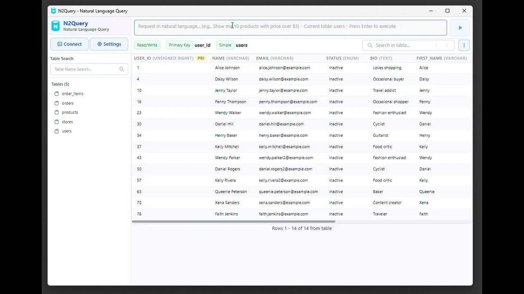This screenshot has height=294, width=524.
Task: Toggle the Simple query mode badge
Action: (x=225, y=45)
